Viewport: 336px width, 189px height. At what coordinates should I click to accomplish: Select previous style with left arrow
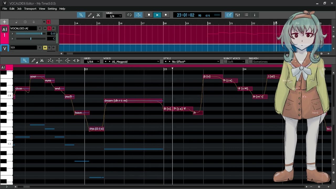(165, 62)
